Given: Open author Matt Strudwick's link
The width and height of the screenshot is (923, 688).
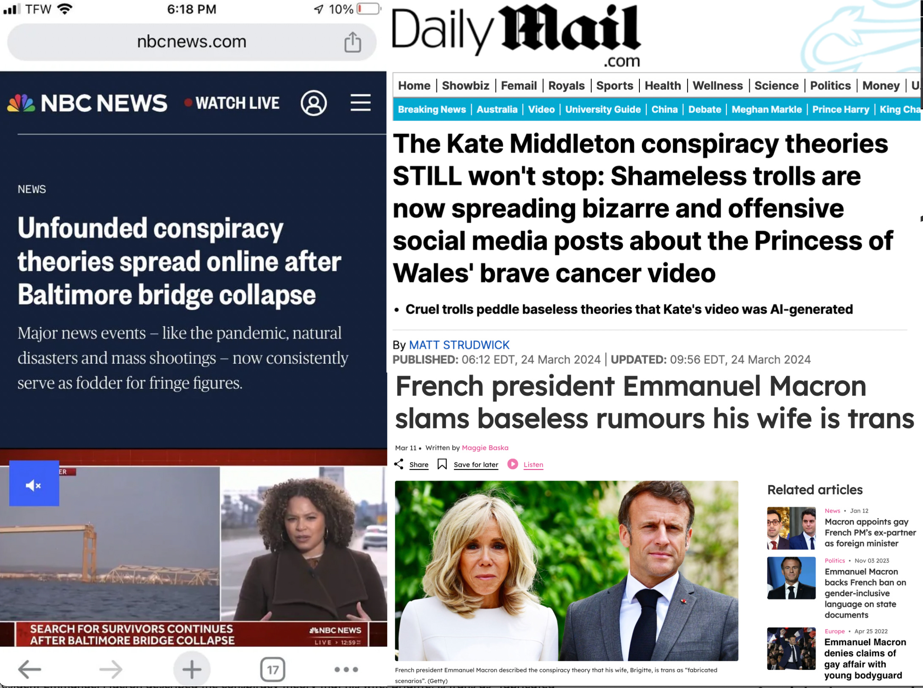Looking at the screenshot, I should [x=459, y=345].
